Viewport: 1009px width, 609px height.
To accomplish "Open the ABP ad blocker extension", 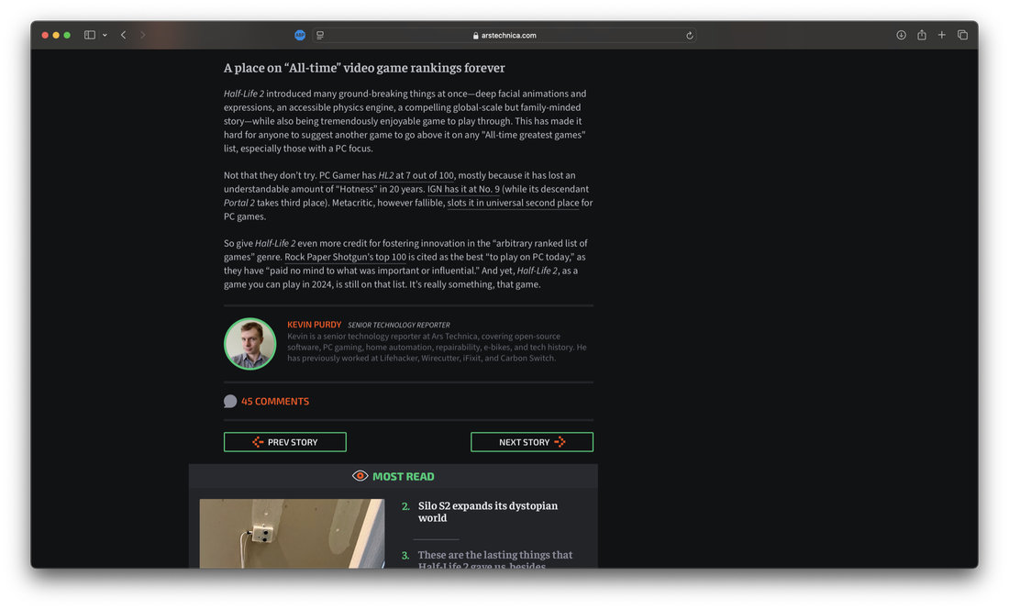I will click(x=300, y=36).
